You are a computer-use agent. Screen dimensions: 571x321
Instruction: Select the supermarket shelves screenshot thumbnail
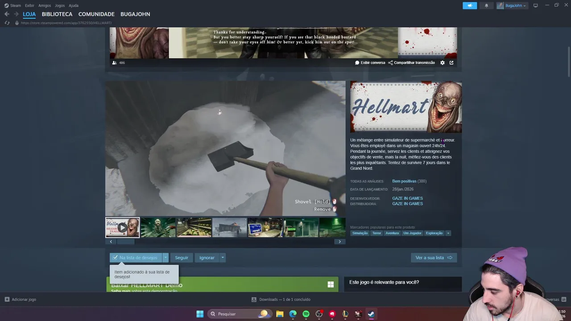click(194, 227)
